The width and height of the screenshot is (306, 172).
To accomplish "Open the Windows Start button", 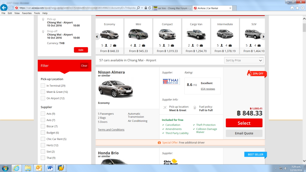I will click(x=5, y=168).
